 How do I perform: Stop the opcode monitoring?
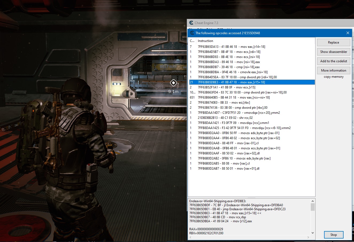[x=333, y=235]
